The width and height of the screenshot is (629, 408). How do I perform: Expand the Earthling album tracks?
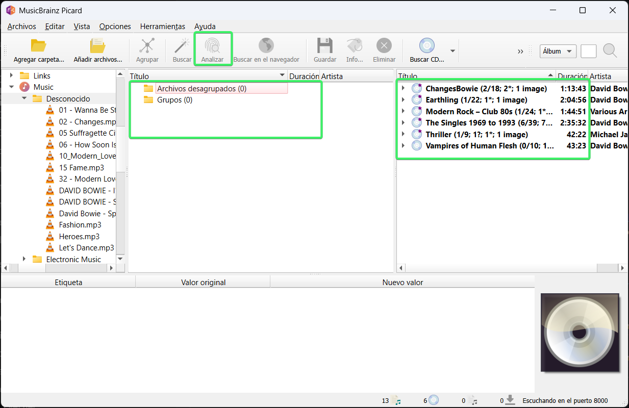[403, 99]
